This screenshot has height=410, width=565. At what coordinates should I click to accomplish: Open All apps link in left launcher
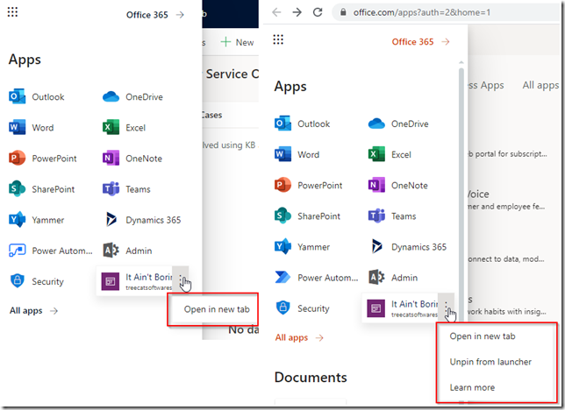(x=33, y=311)
